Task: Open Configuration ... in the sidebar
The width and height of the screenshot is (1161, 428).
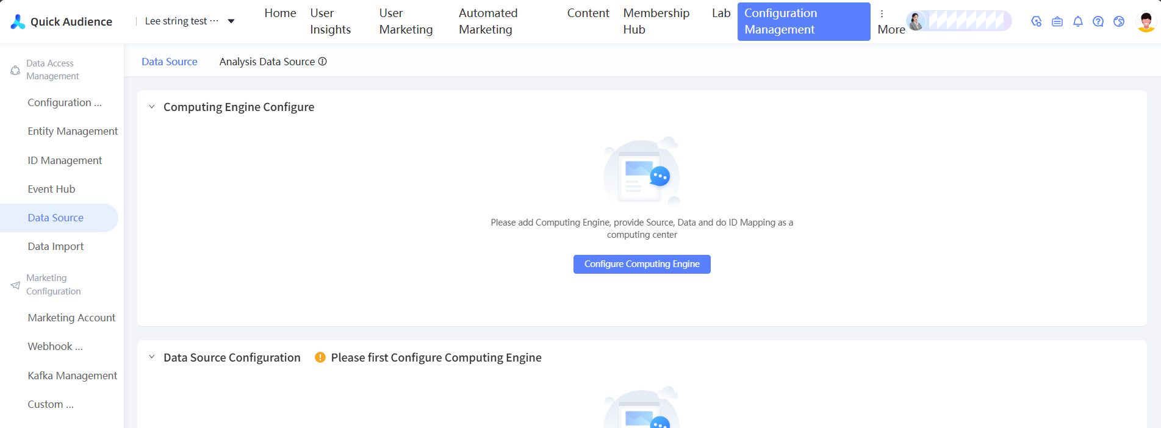Action: [65, 102]
